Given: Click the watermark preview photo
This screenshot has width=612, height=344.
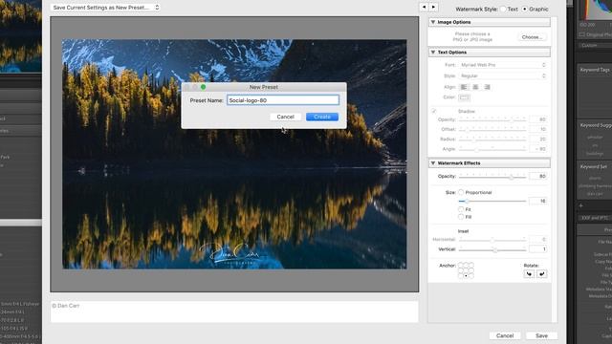Looking at the screenshot, I should (234, 154).
